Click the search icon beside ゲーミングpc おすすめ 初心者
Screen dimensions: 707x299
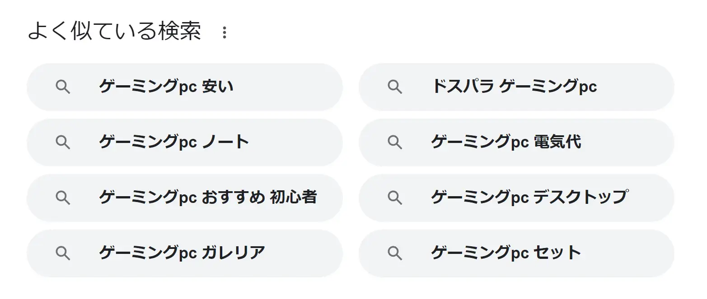[x=63, y=198]
